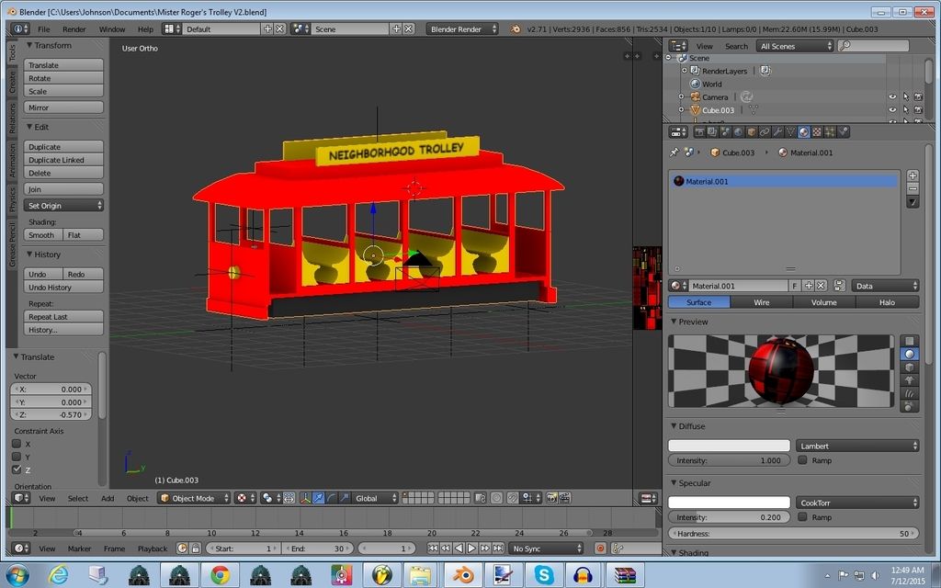Select flat plane material preview type
Image resolution: width=941 pixels, height=588 pixels.
pos(909,341)
